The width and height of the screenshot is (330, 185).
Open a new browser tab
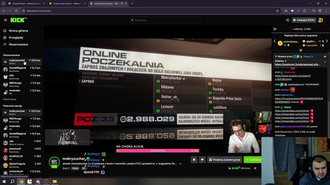132,4
